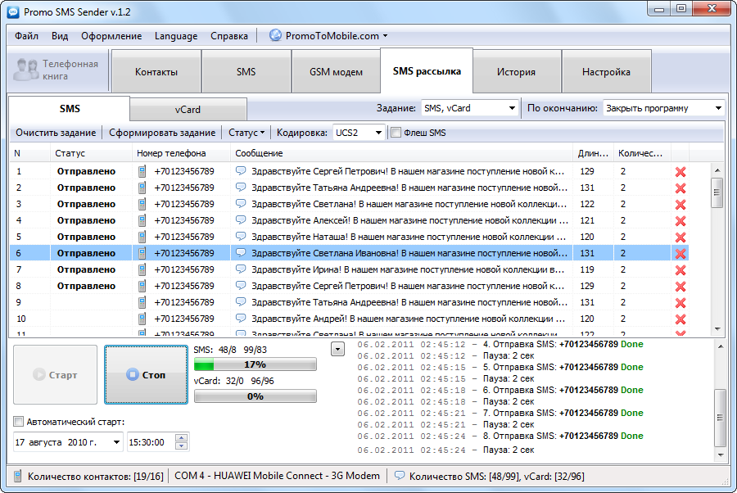
Task: Click message bubble icon in row 10
Action: [x=241, y=319]
